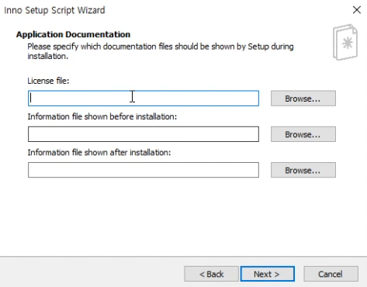The width and height of the screenshot is (367, 287).
Task: Click the 'Application Documentation' heading
Action: (73, 34)
